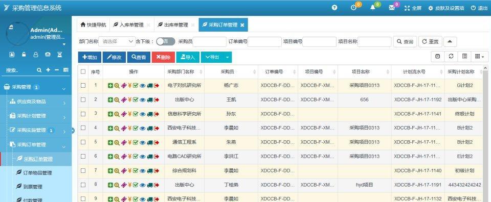491x202 pixels.
Task: Click green plus action icon in row 1
Action: click(110, 86)
